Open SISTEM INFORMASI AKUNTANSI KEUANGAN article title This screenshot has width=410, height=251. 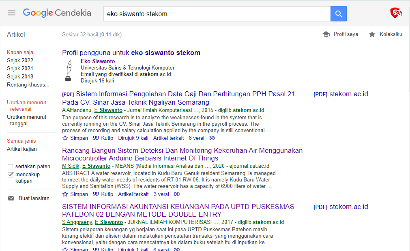click(x=178, y=210)
